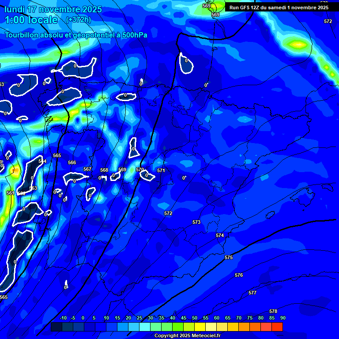The width and height of the screenshot is (339, 339).
Task: Click the 574 contour label
Action: (x=220, y=235)
